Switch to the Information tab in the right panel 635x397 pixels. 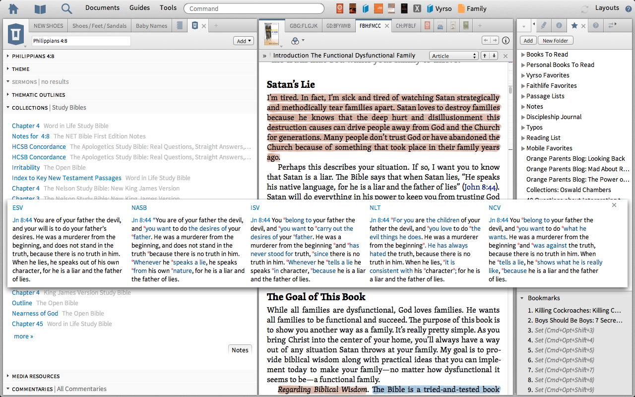point(559,25)
